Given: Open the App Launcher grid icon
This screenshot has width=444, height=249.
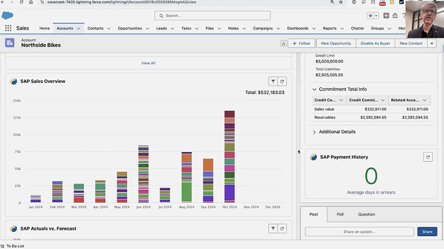Looking at the screenshot, I should coord(8,28).
